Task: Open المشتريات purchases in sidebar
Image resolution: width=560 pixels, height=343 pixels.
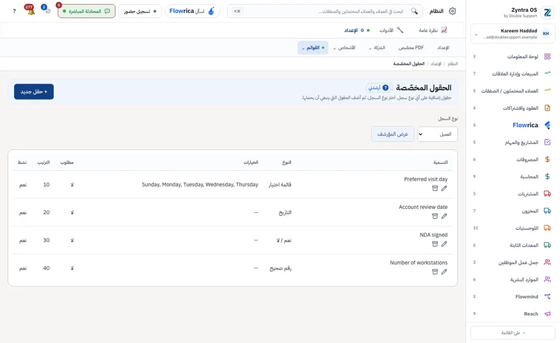Action: click(512, 194)
